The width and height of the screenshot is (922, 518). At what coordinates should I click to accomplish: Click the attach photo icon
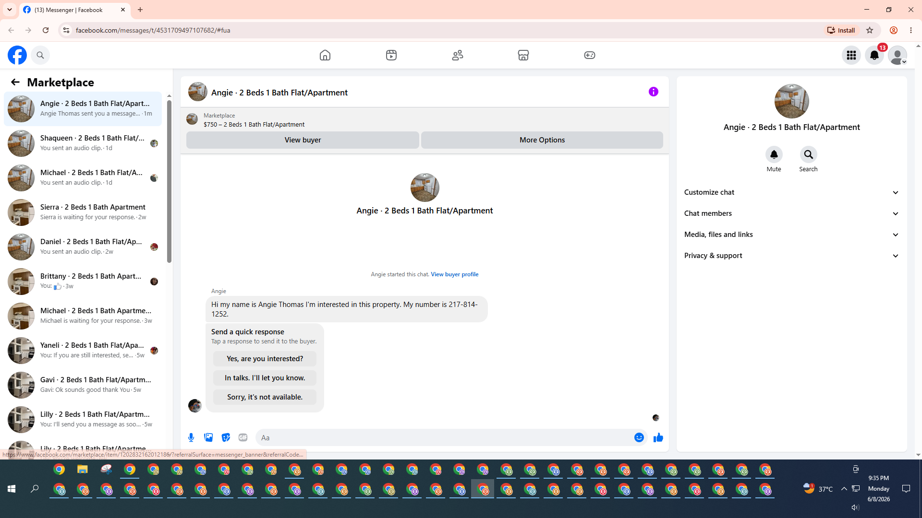point(208,437)
